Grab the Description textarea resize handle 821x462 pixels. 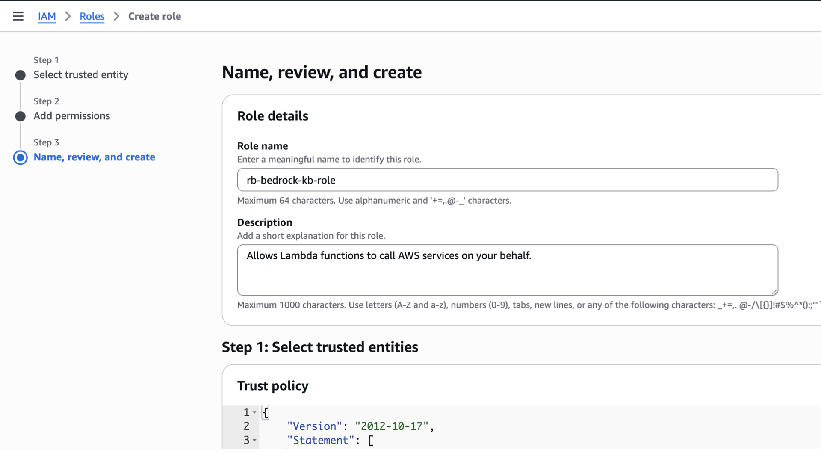774,292
